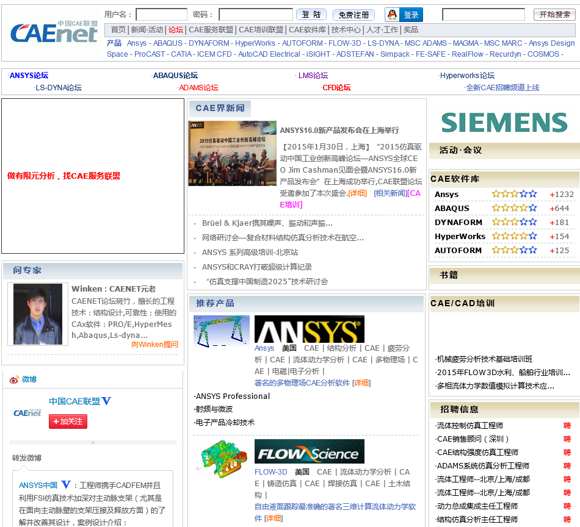Open 全新CAE招聘频道上线 link
Screen dimensions: 580x527
click(x=502, y=88)
